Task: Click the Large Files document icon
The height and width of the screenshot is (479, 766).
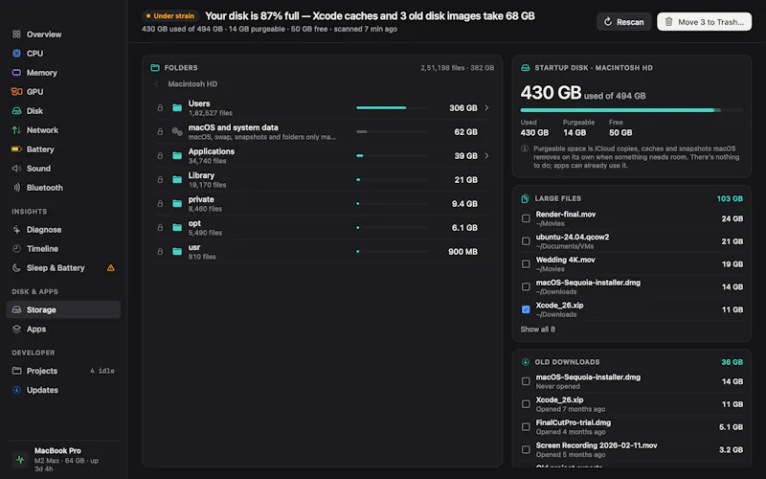Action: click(525, 198)
